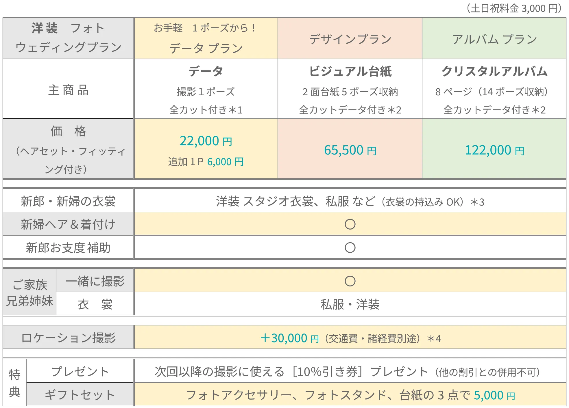Screen dimensions: 569x408
Task: Click the +30,000 円 location fee
Action: click(289, 338)
